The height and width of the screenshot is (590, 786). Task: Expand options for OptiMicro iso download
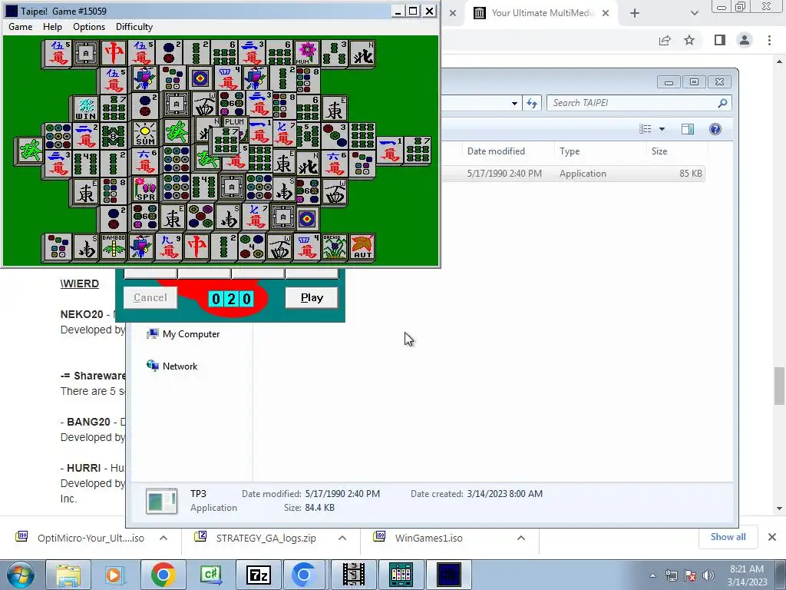pyautogui.click(x=163, y=538)
